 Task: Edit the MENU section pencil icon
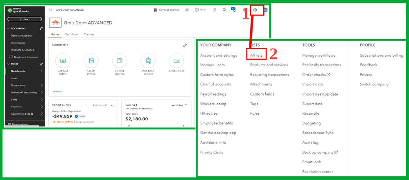coord(41,64)
